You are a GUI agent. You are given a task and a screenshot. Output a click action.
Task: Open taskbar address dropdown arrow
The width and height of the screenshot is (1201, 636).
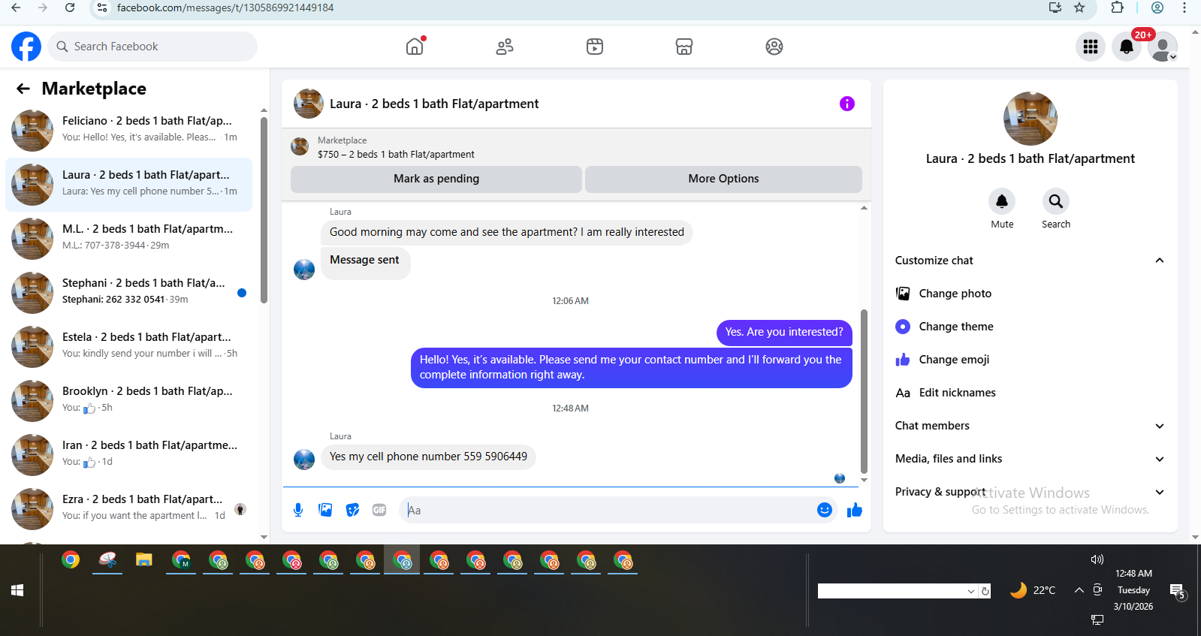tap(971, 591)
